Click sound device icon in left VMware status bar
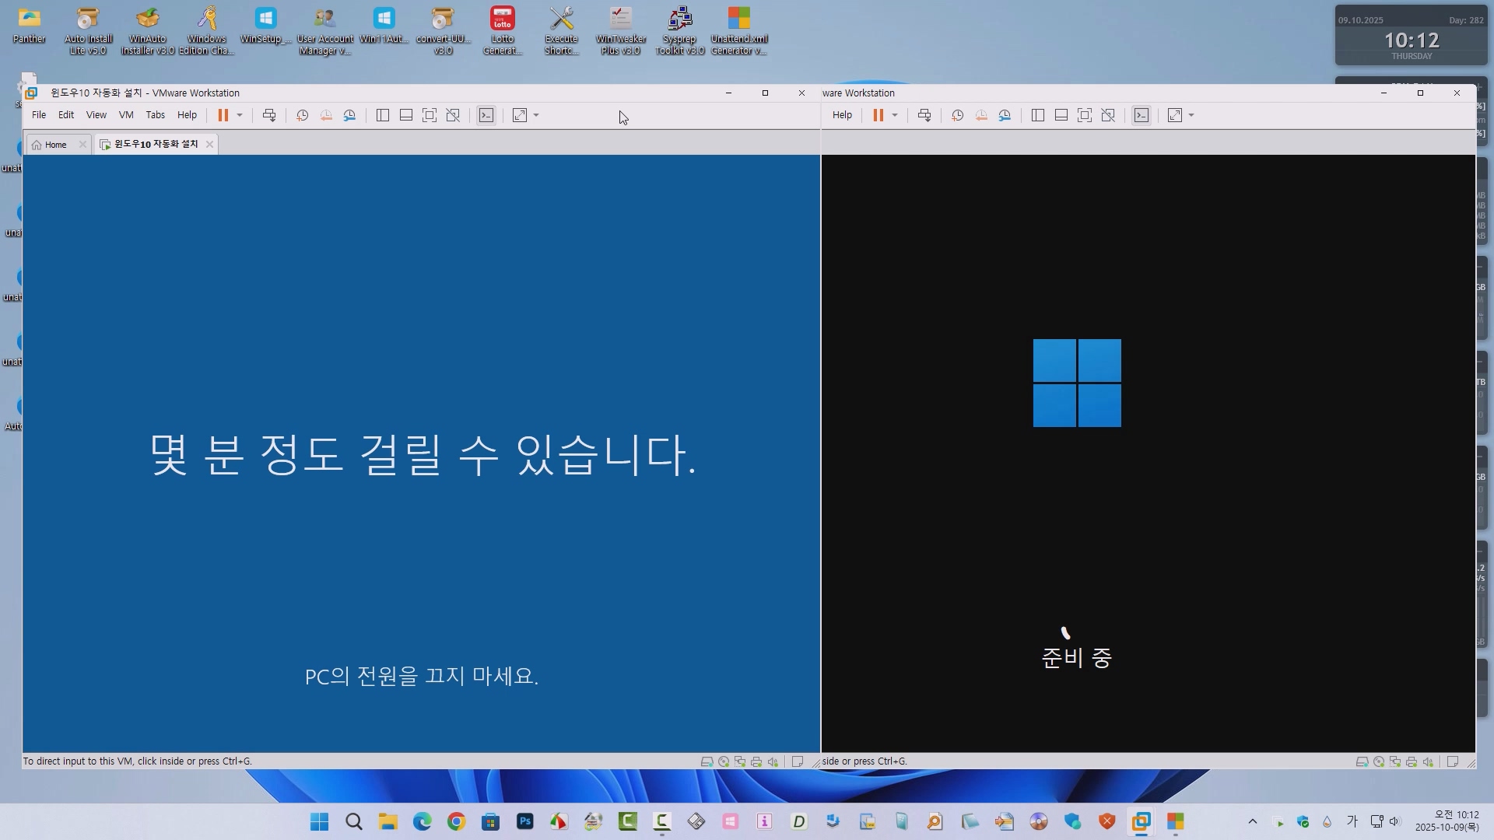The width and height of the screenshot is (1494, 840). (773, 762)
